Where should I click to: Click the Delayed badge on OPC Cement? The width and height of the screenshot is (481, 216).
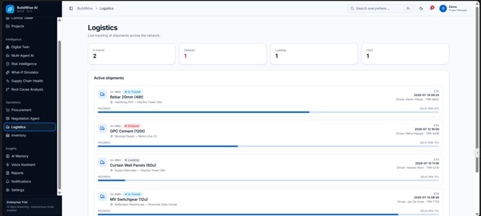pyautogui.click(x=132, y=126)
